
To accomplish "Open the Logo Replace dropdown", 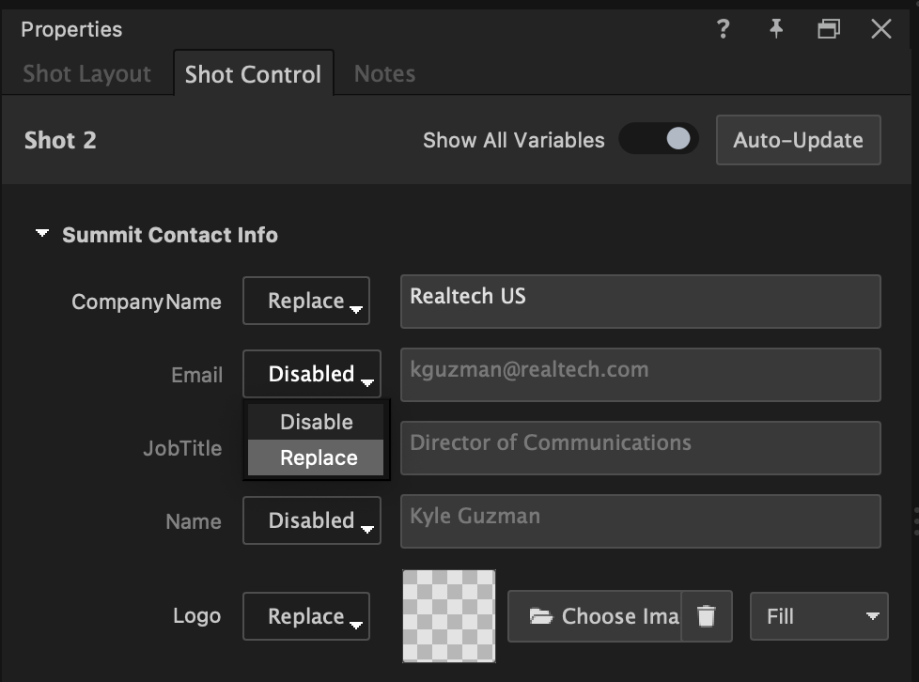I will pyautogui.click(x=306, y=616).
